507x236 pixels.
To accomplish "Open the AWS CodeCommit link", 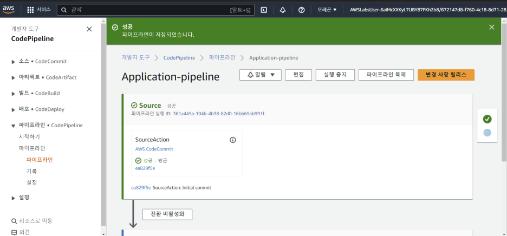I will point(154,149).
